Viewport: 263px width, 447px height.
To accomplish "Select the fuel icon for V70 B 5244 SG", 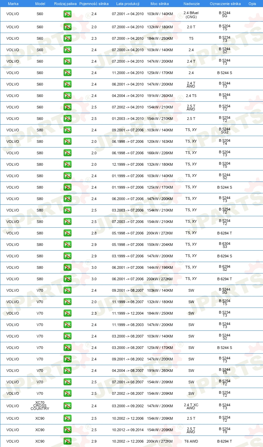I will click(x=67, y=290).
